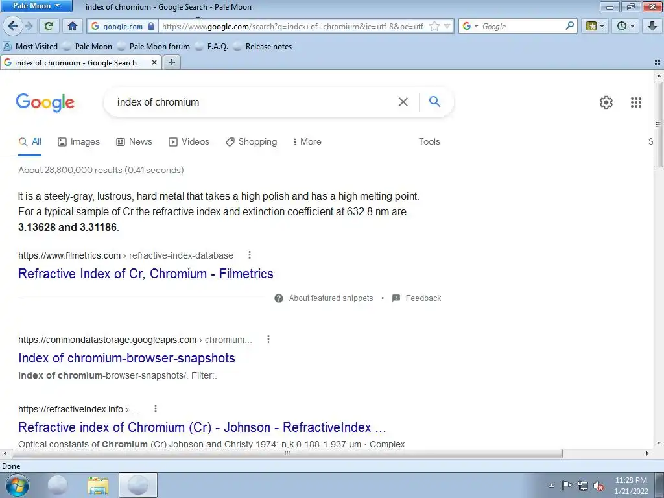Show hidden tray icons arrow
664x498 pixels.
tap(551, 486)
